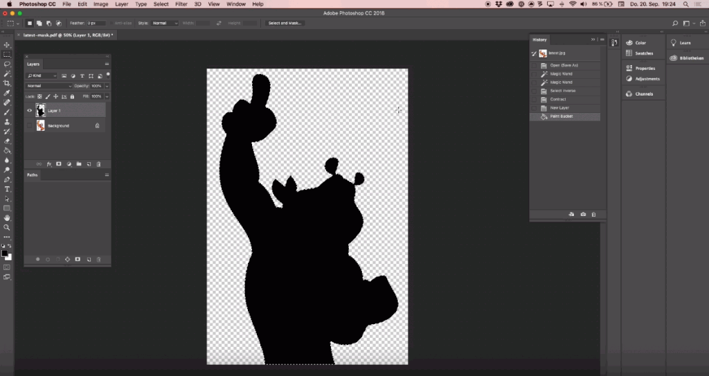Open the Layers panel menu
The width and height of the screenshot is (709, 376).
pyautogui.click(x=107, y=64)
